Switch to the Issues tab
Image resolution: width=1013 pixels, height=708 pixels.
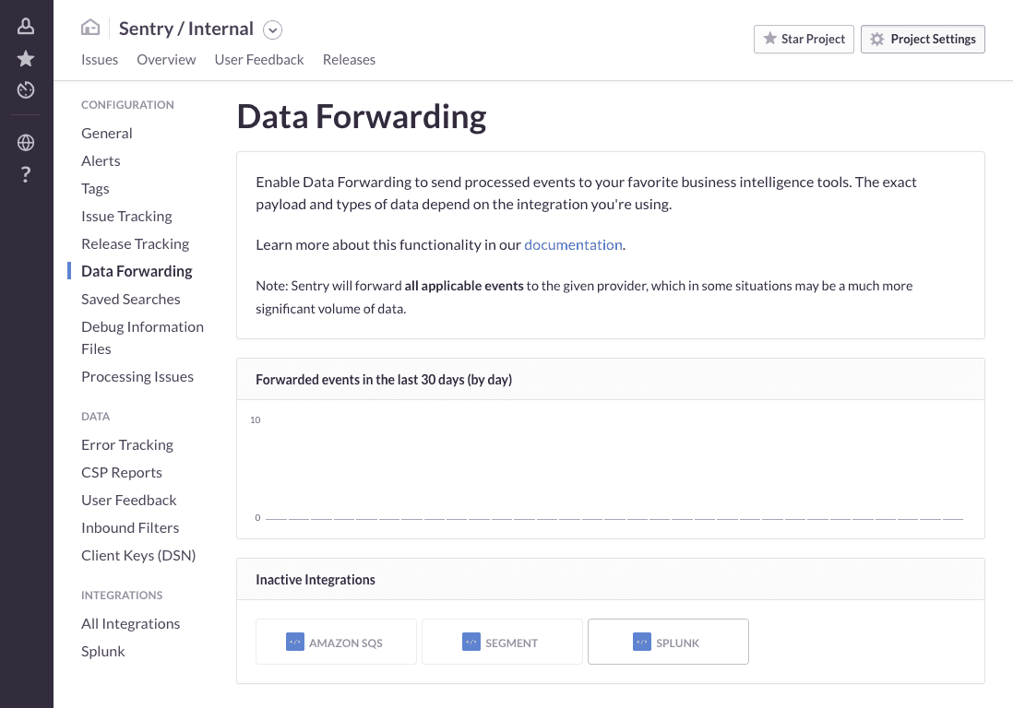tap(99, 59)
